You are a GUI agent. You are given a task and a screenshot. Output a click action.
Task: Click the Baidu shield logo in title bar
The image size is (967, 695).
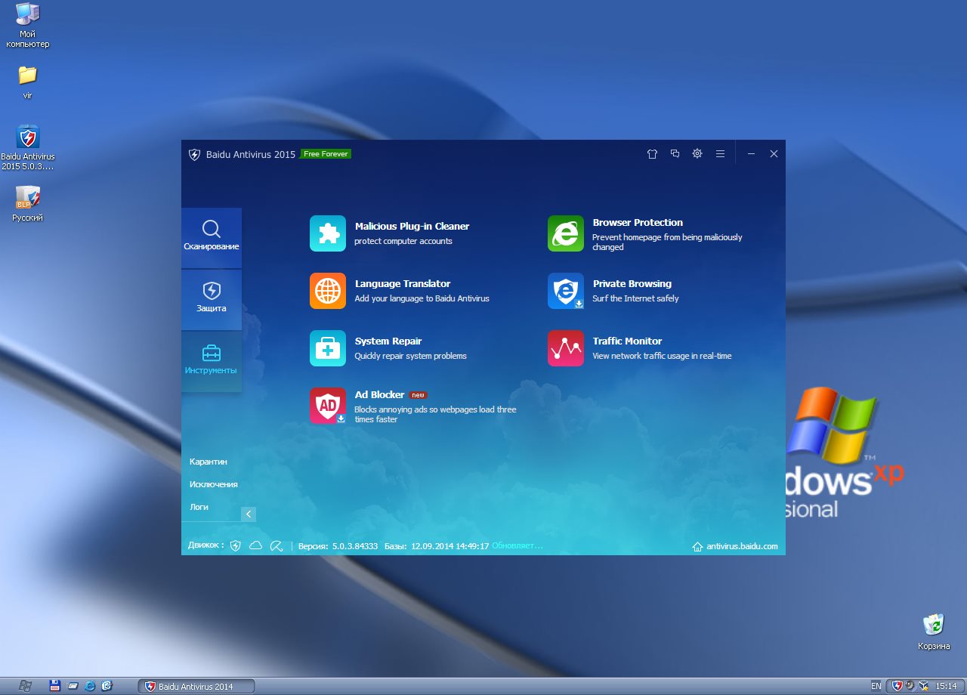(194, 154)
